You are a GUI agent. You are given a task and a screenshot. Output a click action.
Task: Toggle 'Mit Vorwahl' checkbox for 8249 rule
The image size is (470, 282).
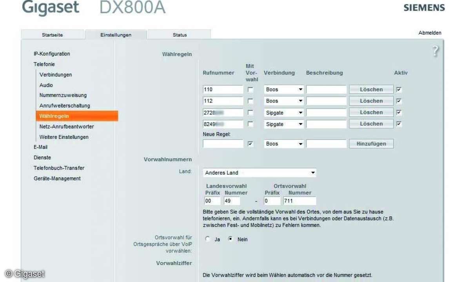(x=250, y=124)
